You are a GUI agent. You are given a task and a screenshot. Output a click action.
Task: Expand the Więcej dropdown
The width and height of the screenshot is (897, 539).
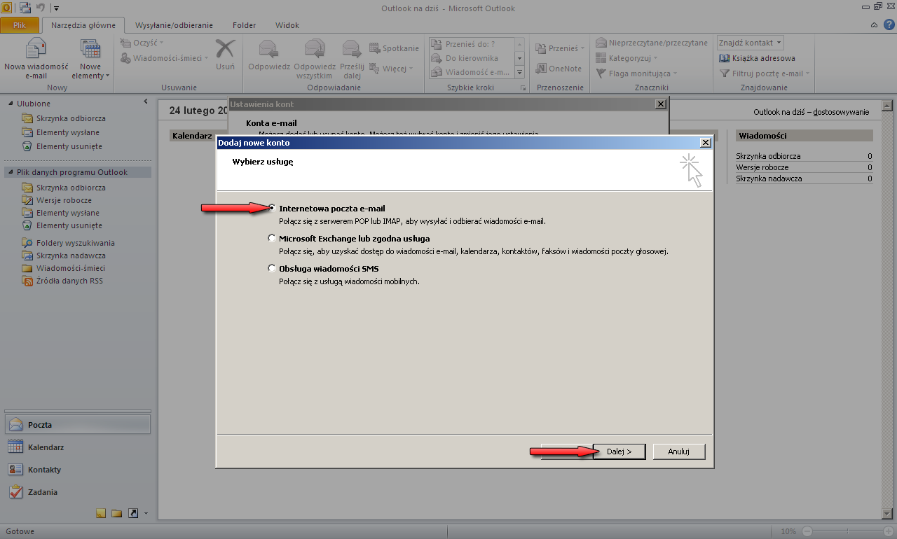click(391, 68)
